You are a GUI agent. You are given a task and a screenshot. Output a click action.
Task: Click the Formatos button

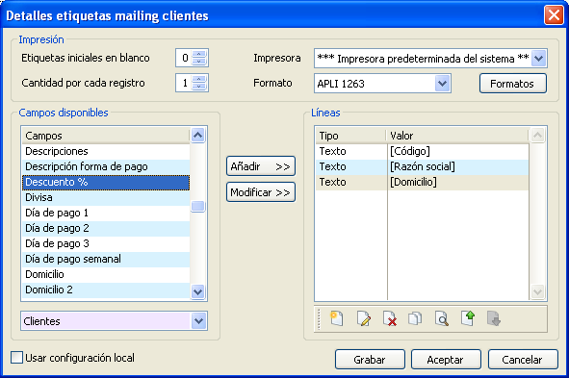513,84
